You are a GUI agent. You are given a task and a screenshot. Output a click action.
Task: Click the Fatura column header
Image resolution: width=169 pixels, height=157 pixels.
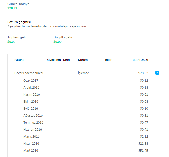19,60
